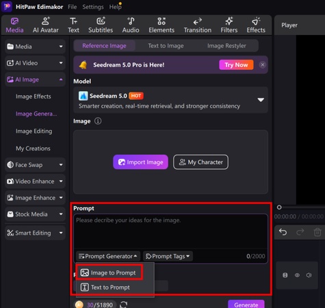
Task: Click the 30/51890 credits counter
Action: coord(100,305)
